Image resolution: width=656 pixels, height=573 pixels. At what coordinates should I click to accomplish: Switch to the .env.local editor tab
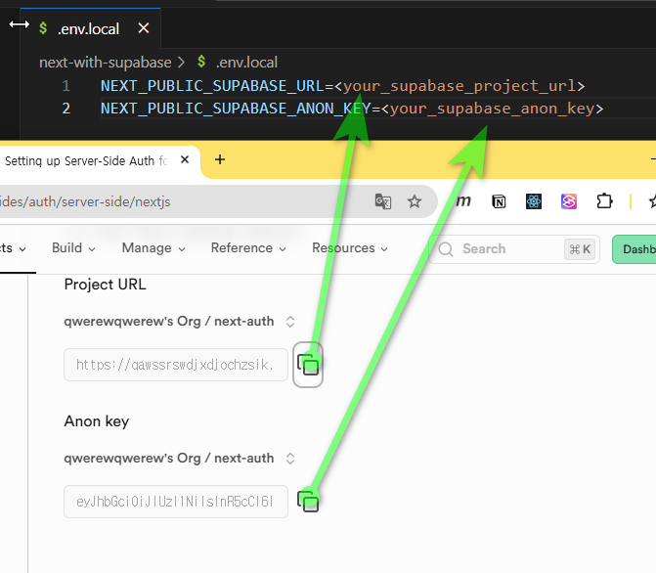(88, 29)
